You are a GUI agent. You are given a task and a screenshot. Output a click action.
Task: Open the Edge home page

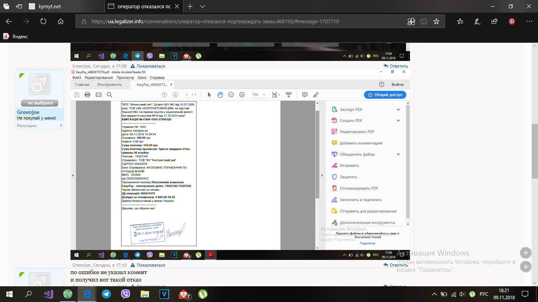coord(61,22)
